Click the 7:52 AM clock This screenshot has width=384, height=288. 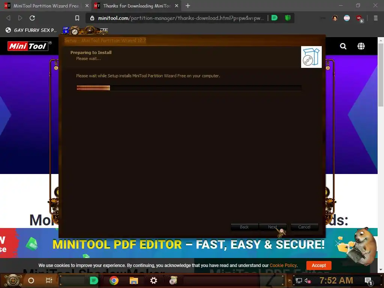tap(336, 280)
